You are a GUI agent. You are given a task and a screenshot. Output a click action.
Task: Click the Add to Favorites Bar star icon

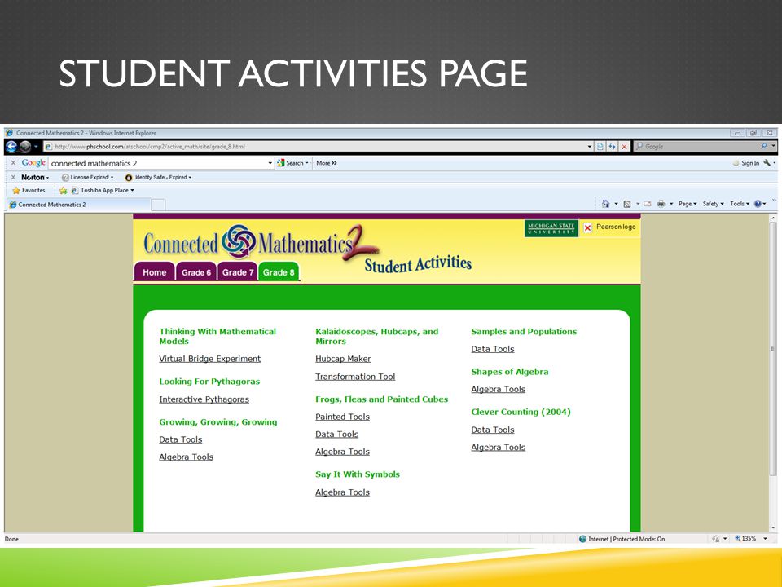point(63,190)
